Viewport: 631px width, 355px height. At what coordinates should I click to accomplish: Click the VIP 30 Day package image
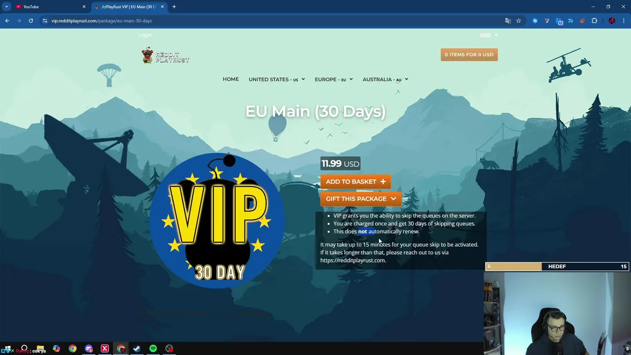pos(217,220)
